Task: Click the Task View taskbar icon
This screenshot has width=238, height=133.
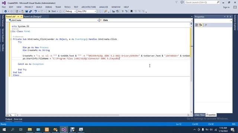Action: coord(21,130)
